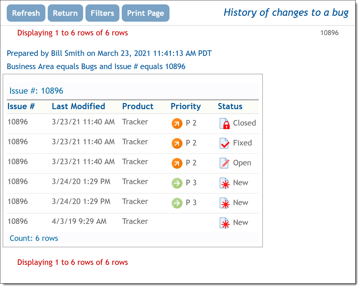Click the New status icon in the 4/3/19 row
This screenshot has width=360, height=288.
tap(224, 223)
